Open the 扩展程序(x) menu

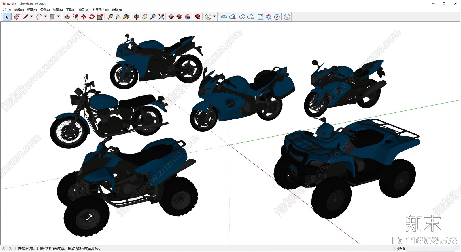[101, 10]
